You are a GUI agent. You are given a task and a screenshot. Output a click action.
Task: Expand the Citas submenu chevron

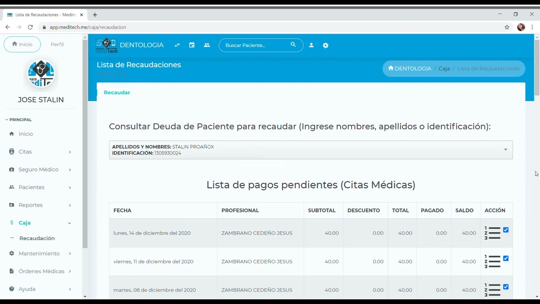click(x=70, y=152)
